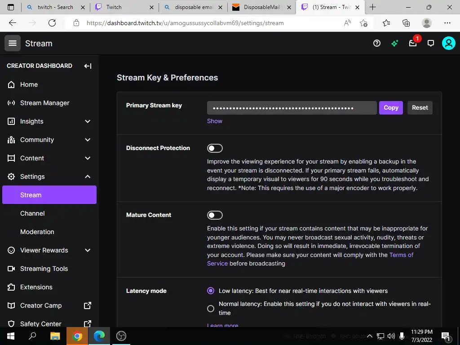Reset the primary stream key
460x345 pixels.
click(x=420, y=108)
